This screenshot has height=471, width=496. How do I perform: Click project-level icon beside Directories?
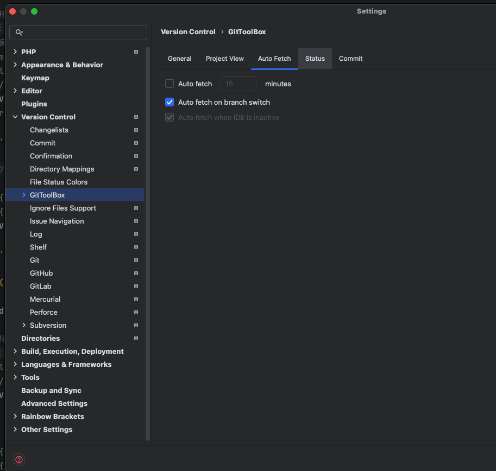coord(136,338)
